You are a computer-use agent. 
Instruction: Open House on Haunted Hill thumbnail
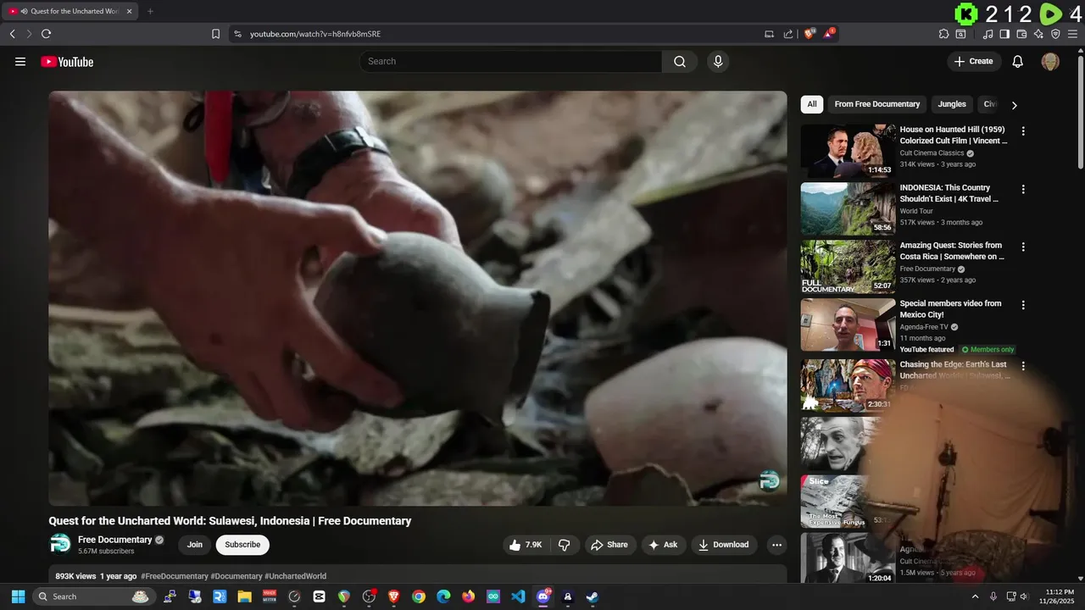tap(848, 151)
